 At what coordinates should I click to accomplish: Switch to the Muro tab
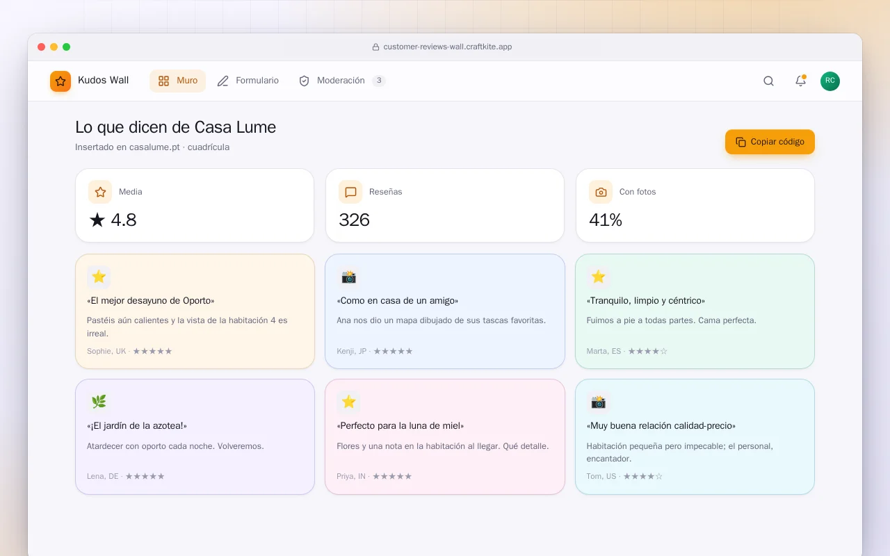pos(177,81)
